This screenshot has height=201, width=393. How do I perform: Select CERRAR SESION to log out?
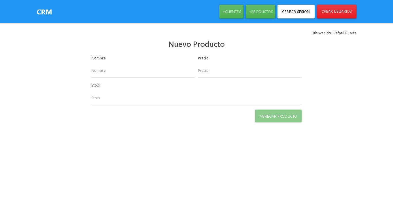coord(296,12)
